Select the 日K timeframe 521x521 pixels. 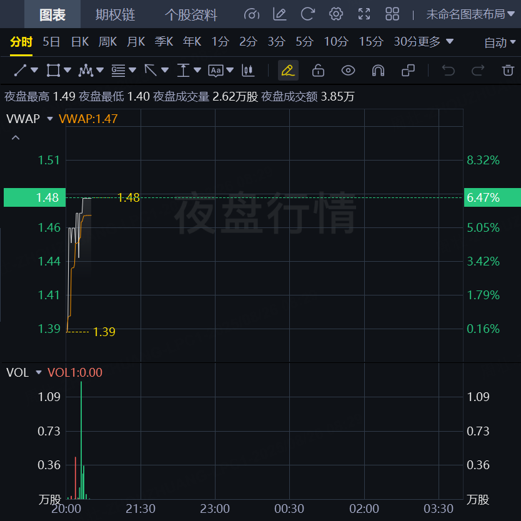(x=80, y=42)
